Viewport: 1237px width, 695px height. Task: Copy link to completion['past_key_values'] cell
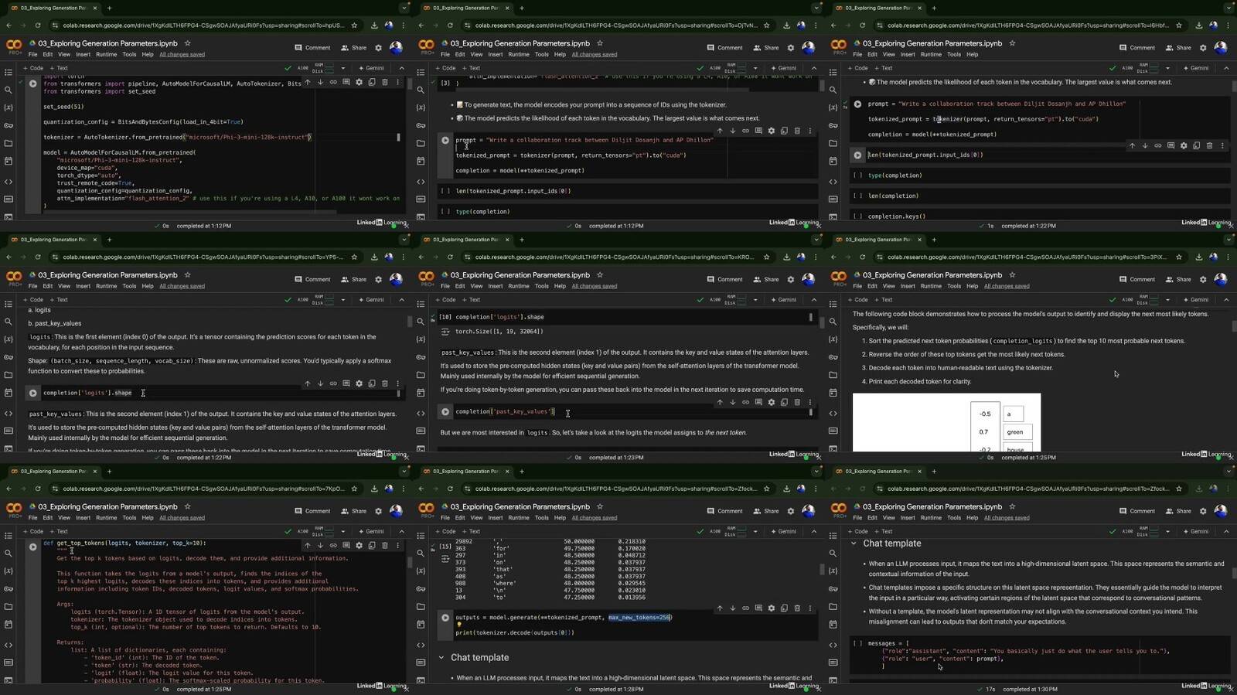pos(745,402)
